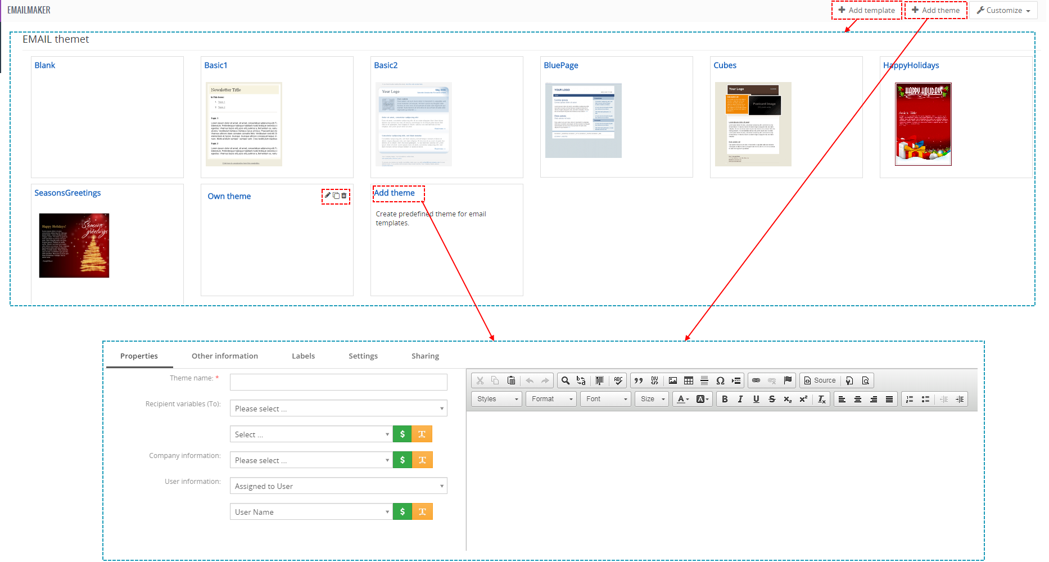
Task: Insert an image using the editor toolbar
Action: point(672,380)
